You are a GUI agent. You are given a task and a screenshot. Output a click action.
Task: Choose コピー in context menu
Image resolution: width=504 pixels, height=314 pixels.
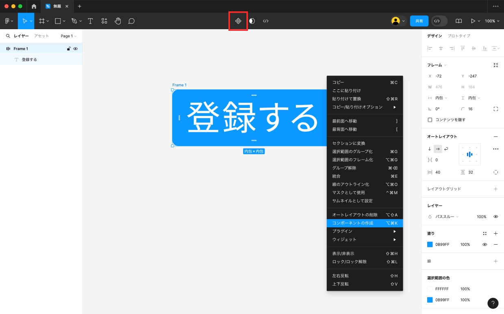pyautogui.click(x=365, y=82)
